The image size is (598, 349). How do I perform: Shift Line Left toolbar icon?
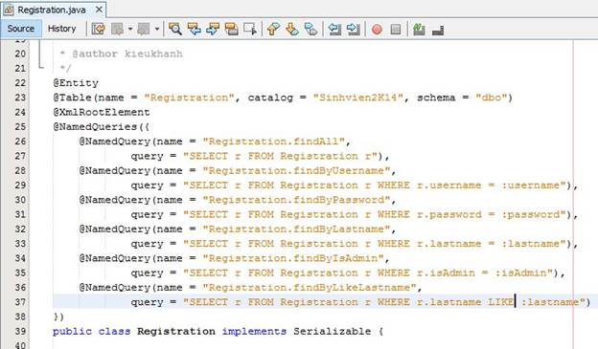(x=334, y=29)
